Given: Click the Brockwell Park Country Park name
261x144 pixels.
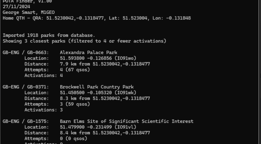Looking at the screenshot, I should point(97,87).
